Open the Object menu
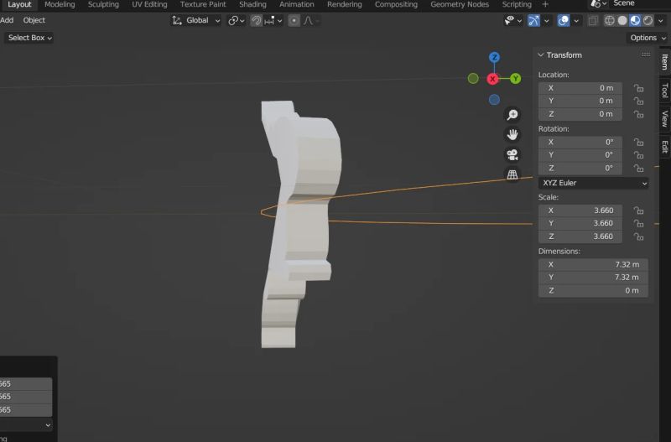671x442 pixels. pos(34,20)
